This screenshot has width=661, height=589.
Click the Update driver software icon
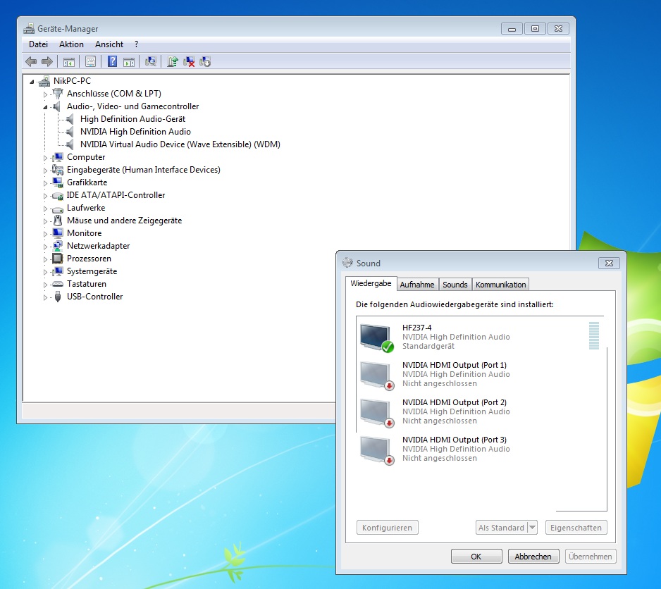pos(173,61)
